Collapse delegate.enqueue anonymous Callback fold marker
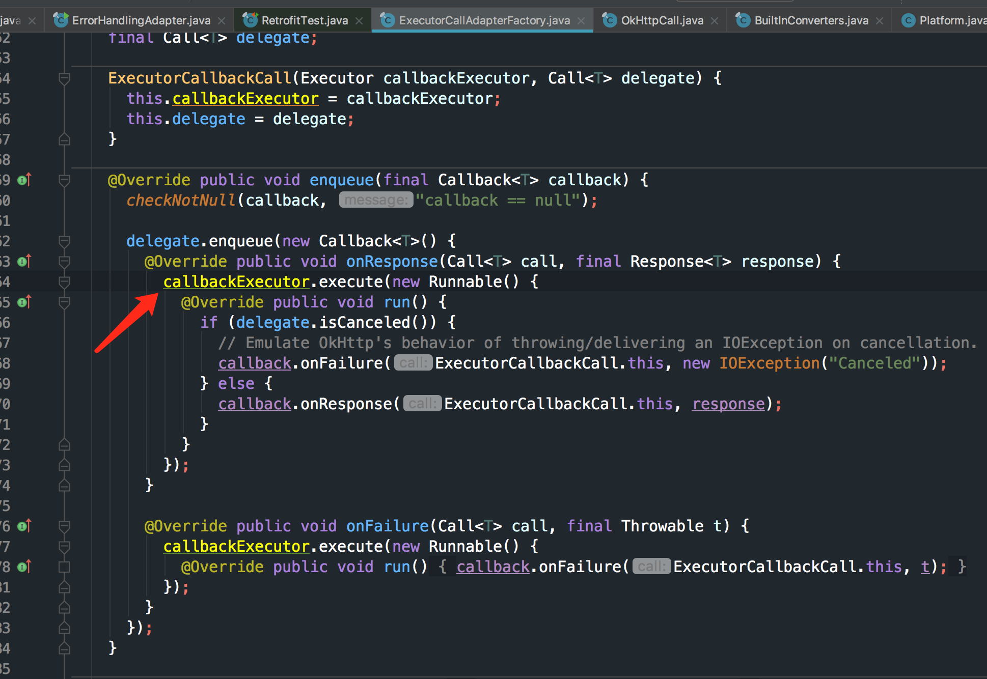 pos(64,241)
